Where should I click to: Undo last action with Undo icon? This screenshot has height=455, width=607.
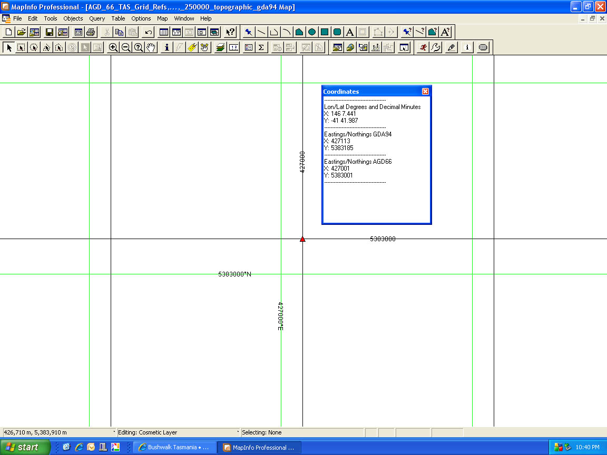pyautogui.click(x=148, y=32)
